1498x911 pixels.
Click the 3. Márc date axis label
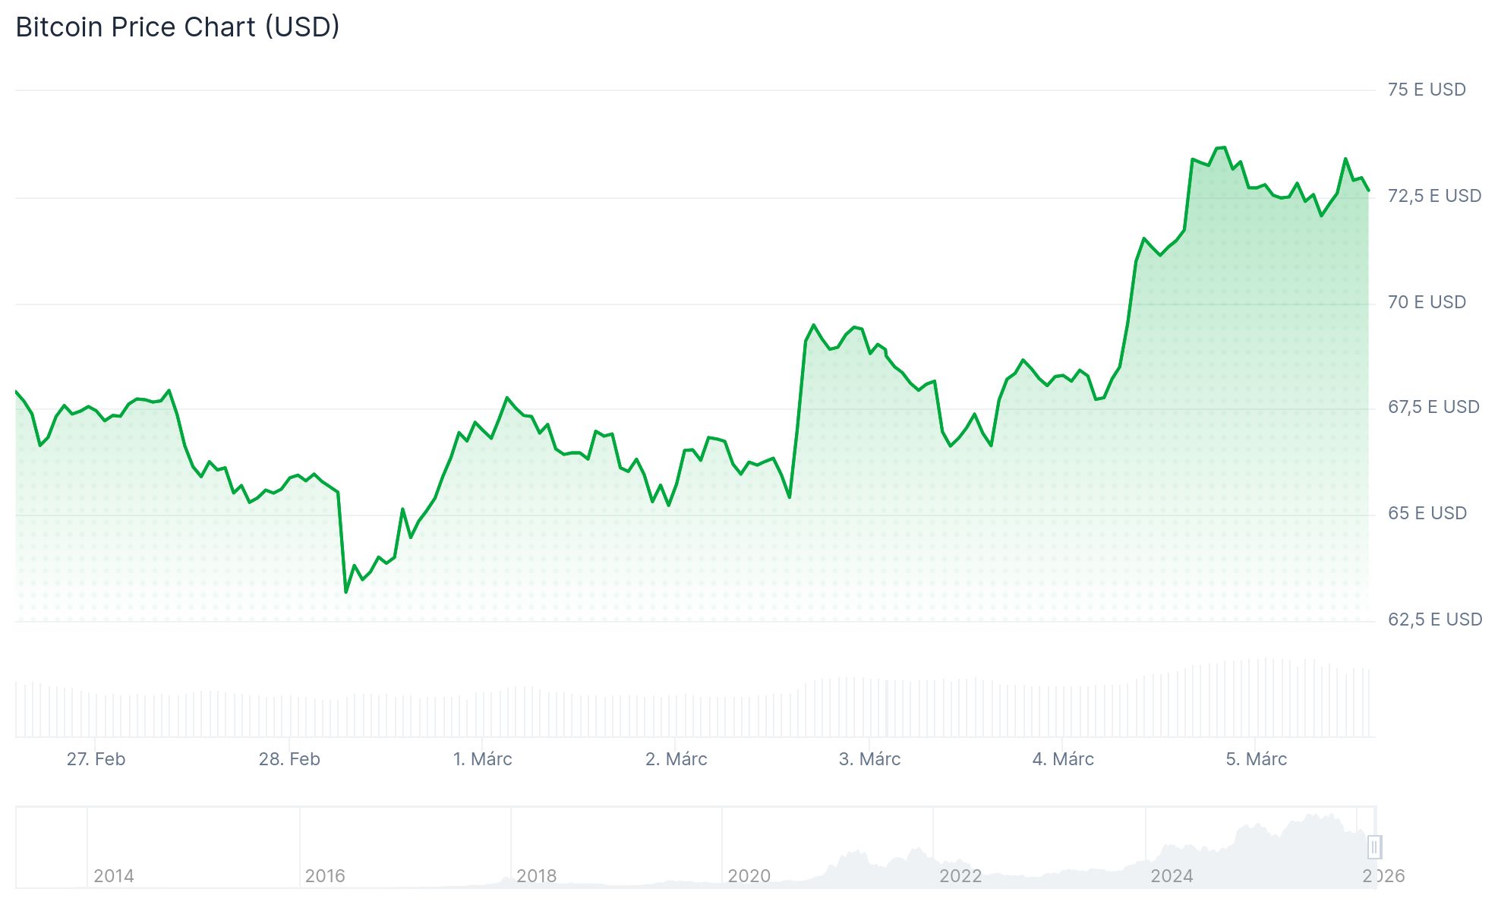point(869,759)
